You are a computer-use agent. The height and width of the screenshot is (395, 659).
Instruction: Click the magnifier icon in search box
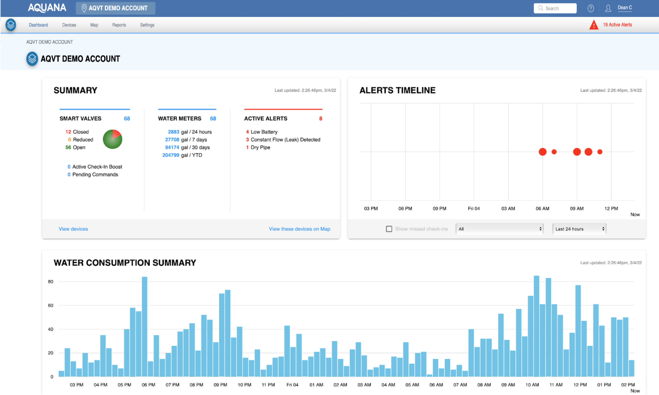541,8
